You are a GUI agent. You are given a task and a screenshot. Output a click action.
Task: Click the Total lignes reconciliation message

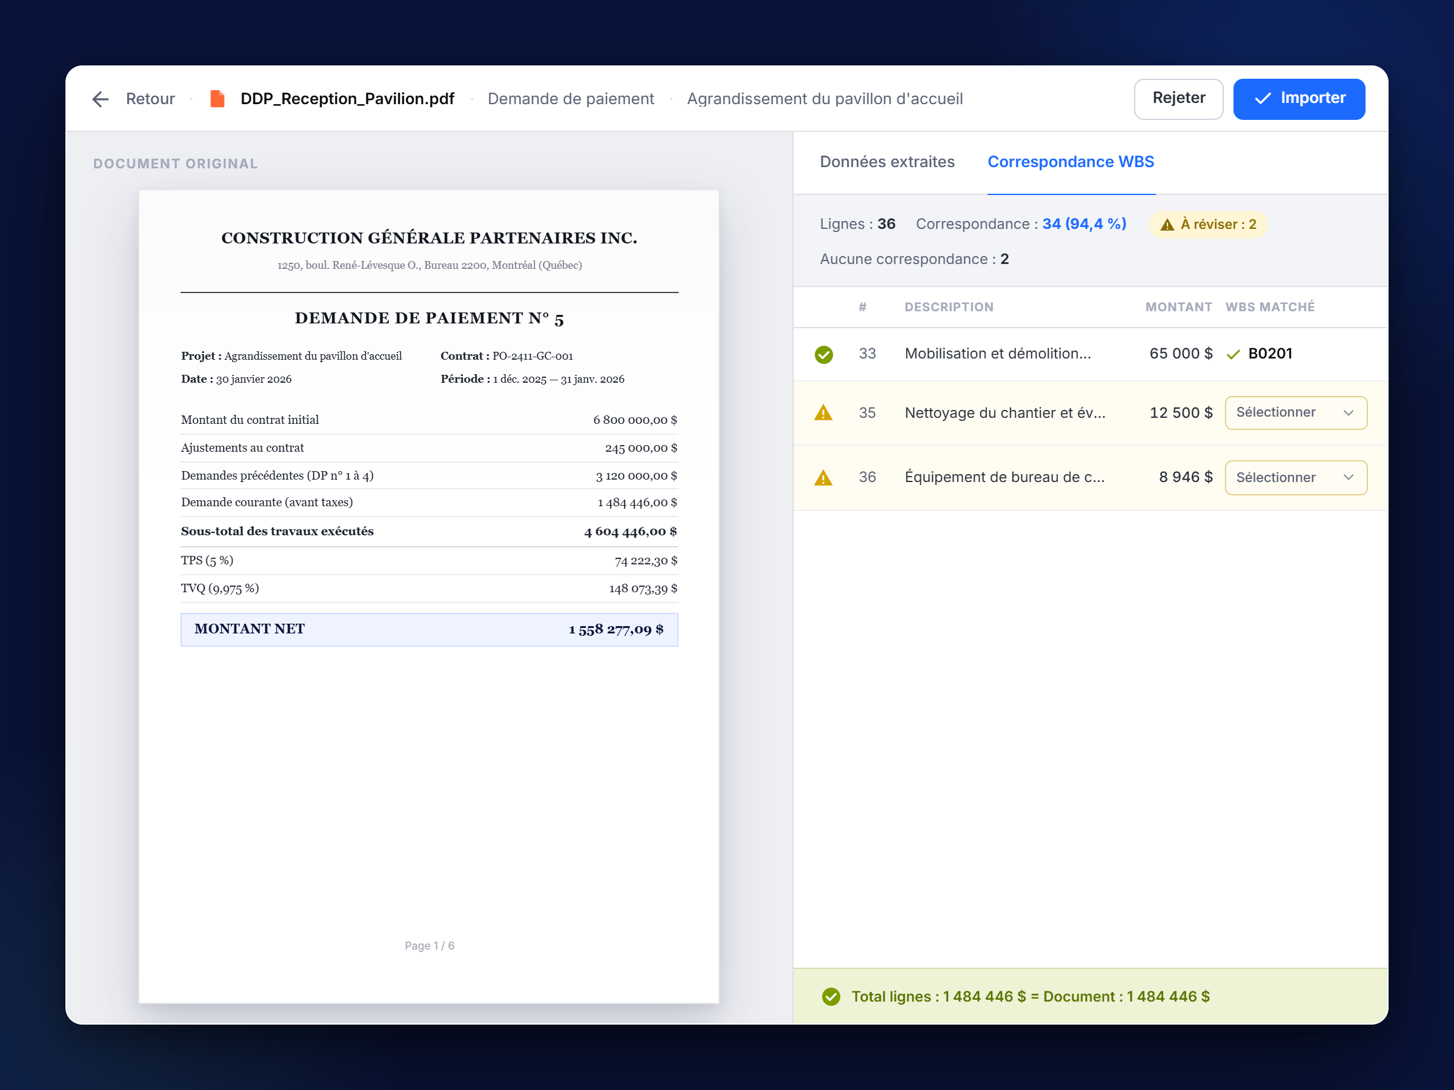pos(1030,997)
